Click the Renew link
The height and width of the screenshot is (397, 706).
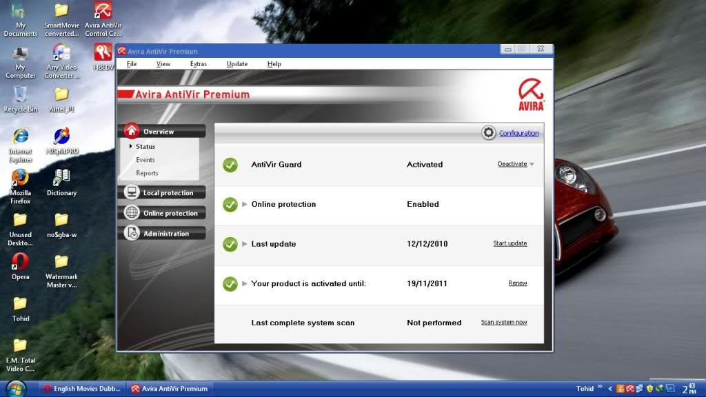coord(517,283)
